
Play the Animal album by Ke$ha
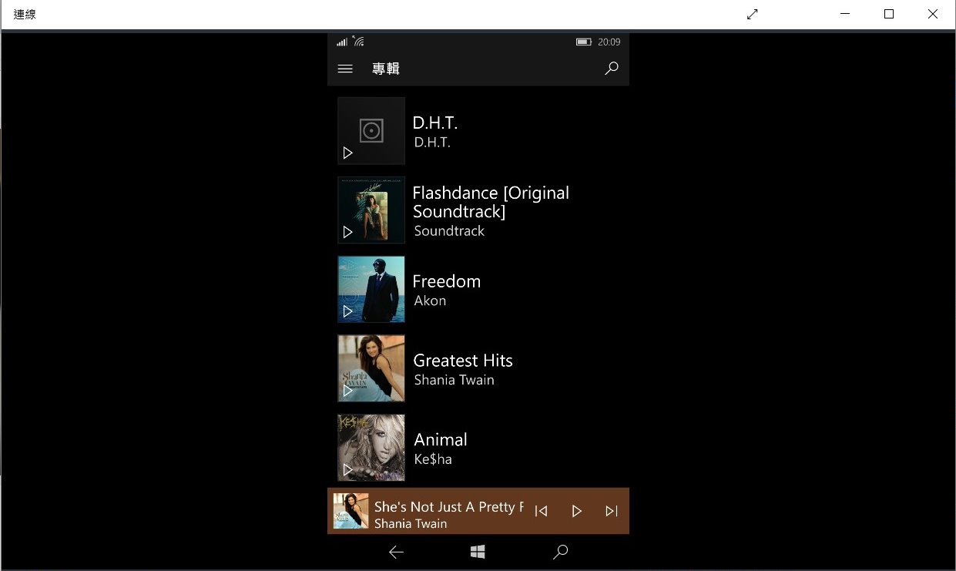coord(348,469)
